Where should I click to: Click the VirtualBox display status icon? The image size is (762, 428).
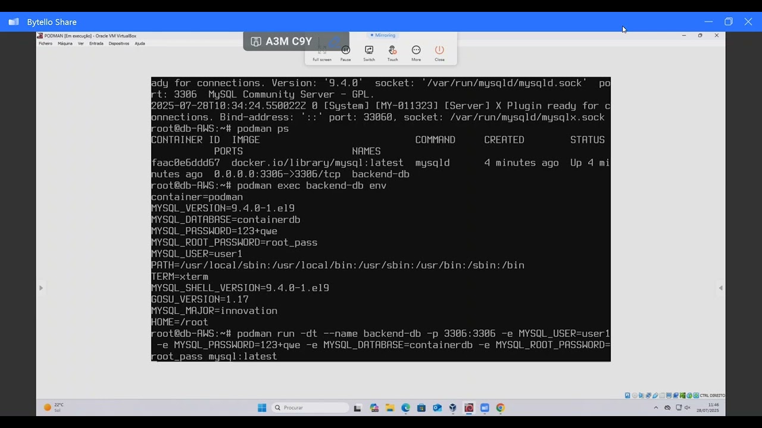pos(669,395)
